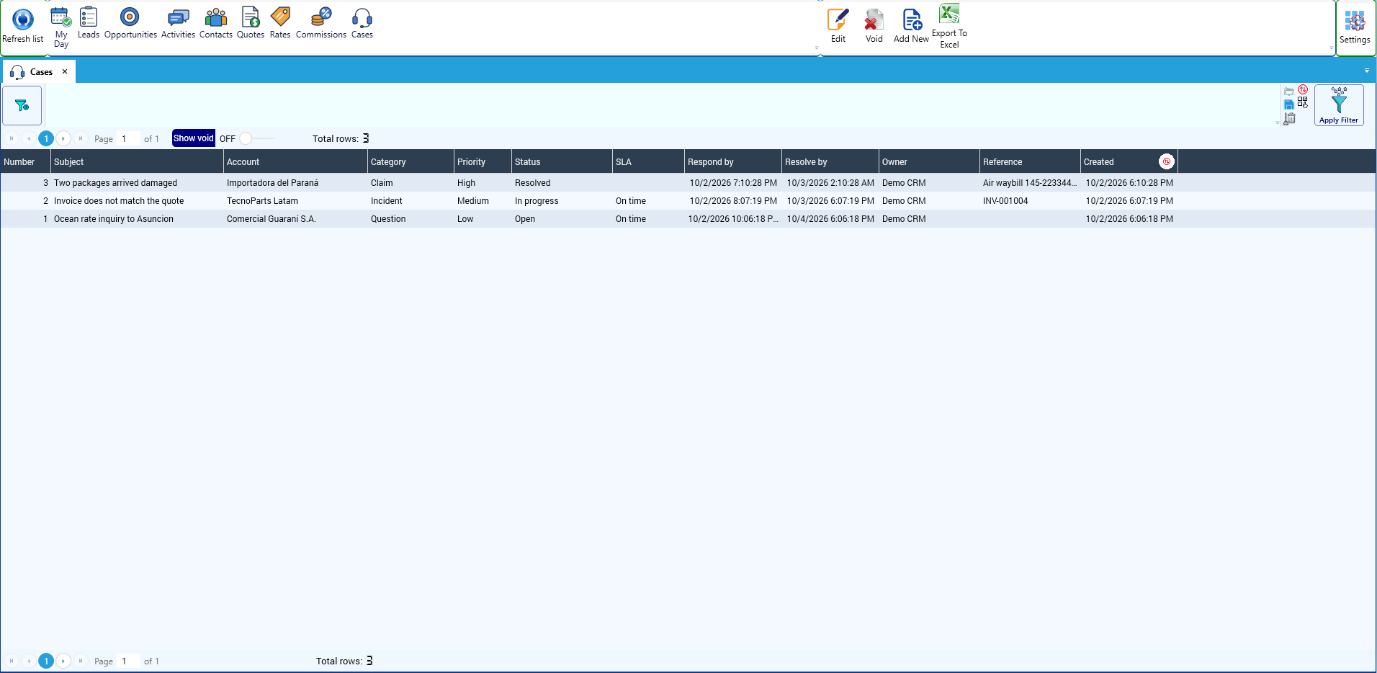This screenshot has width=1377, height=673.
Task: Open the Commissions coins icon
Action: tap(321, 17)
